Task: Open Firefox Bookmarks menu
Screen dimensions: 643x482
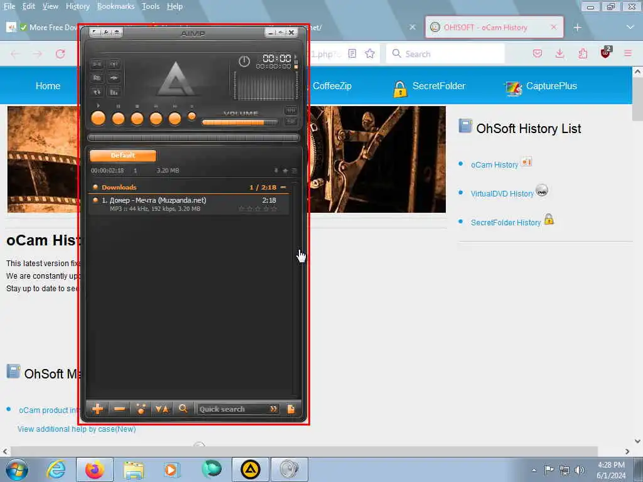Action: point(116,6)
